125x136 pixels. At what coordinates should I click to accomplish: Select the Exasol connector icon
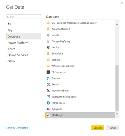point(48,84)
